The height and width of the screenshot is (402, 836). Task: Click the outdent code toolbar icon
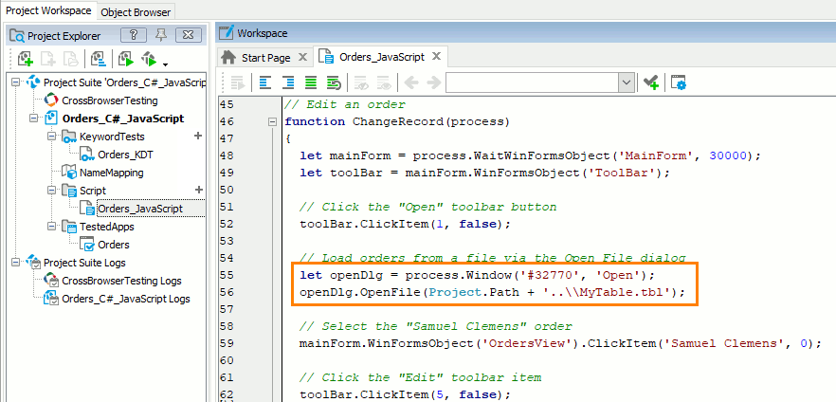[x=264, y=82]
